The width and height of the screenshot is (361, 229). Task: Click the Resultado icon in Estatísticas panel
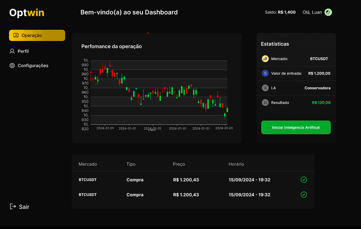point(265,103)
